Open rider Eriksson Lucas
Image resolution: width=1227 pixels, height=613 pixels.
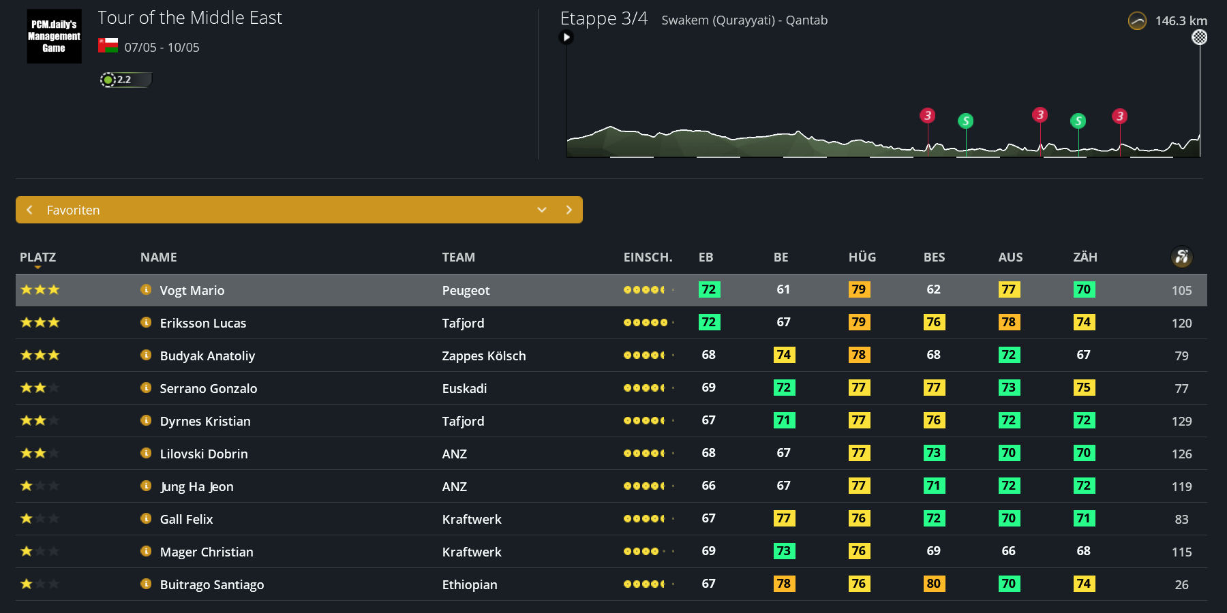(x=202, y=323)
